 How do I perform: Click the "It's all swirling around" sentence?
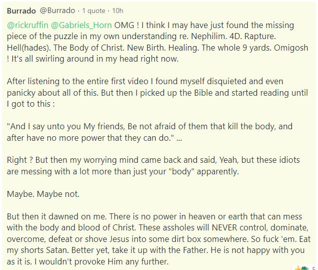[x=95, y=59]
